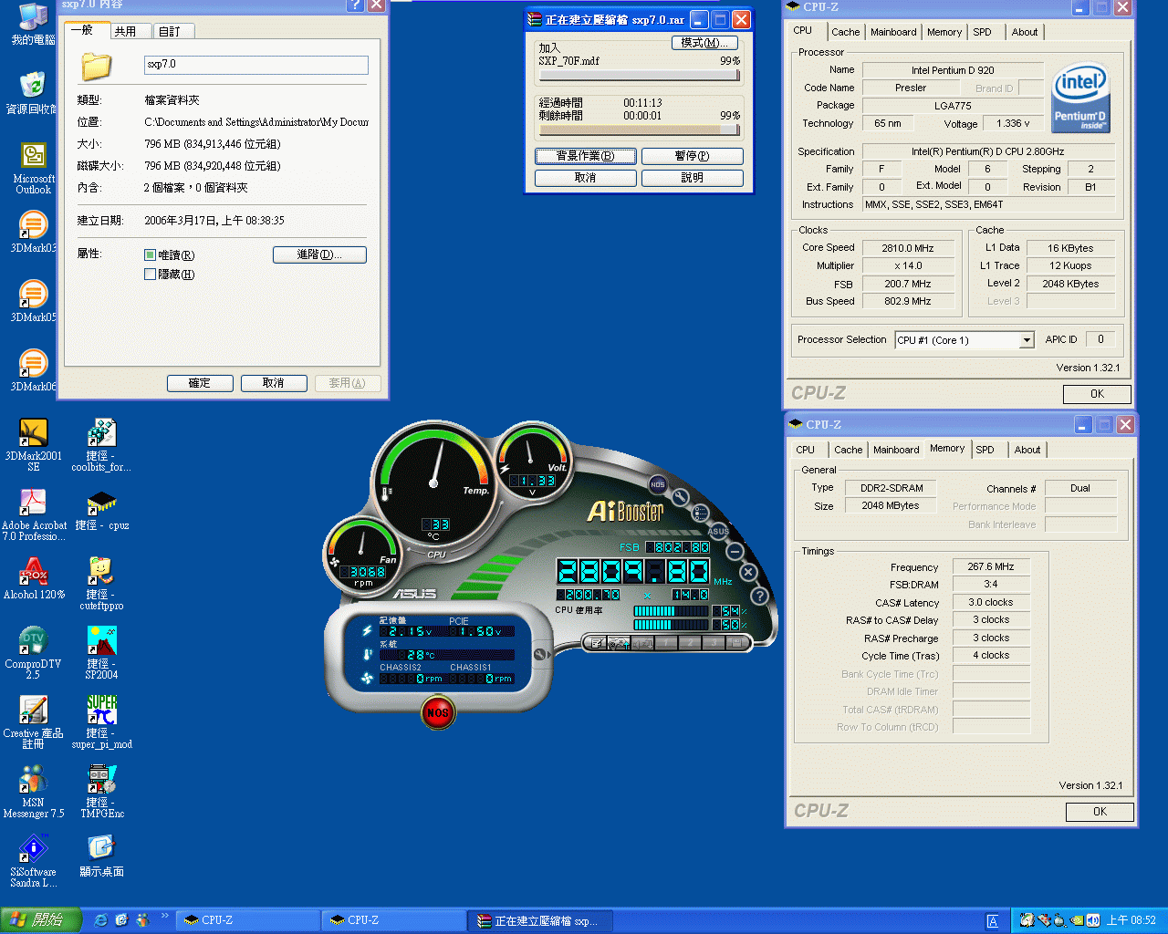Open the cpuz shortcut icon

[x=102, y=509]
